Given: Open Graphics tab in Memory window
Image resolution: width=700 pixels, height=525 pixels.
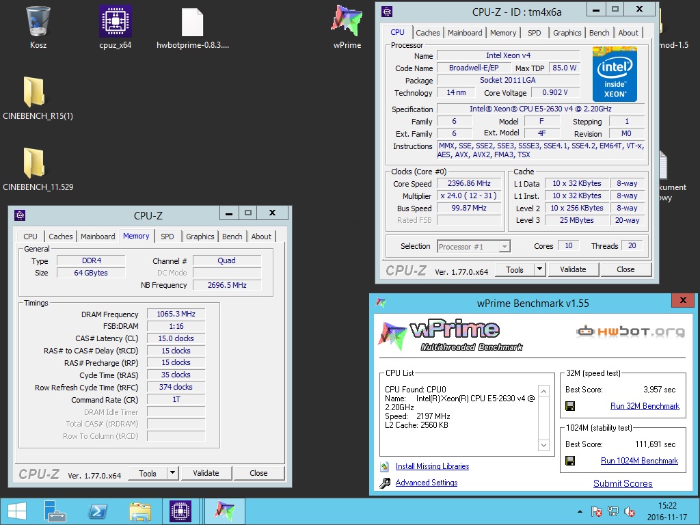Looking at the screenshot, I should [x=200, y=236].
